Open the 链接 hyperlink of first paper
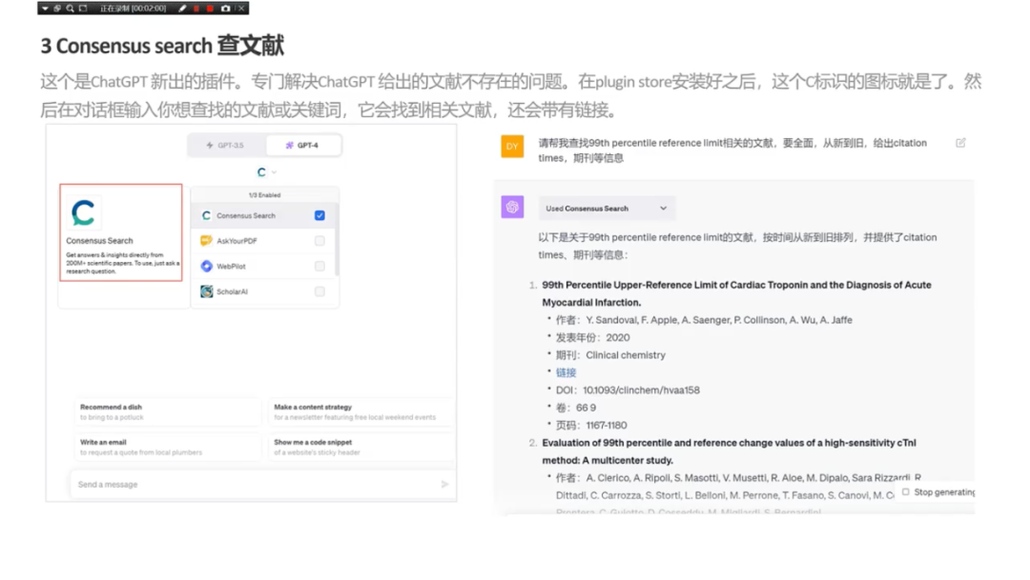Screen dimensions: 1030x580 pyautogui.click(x=566, y=372)
